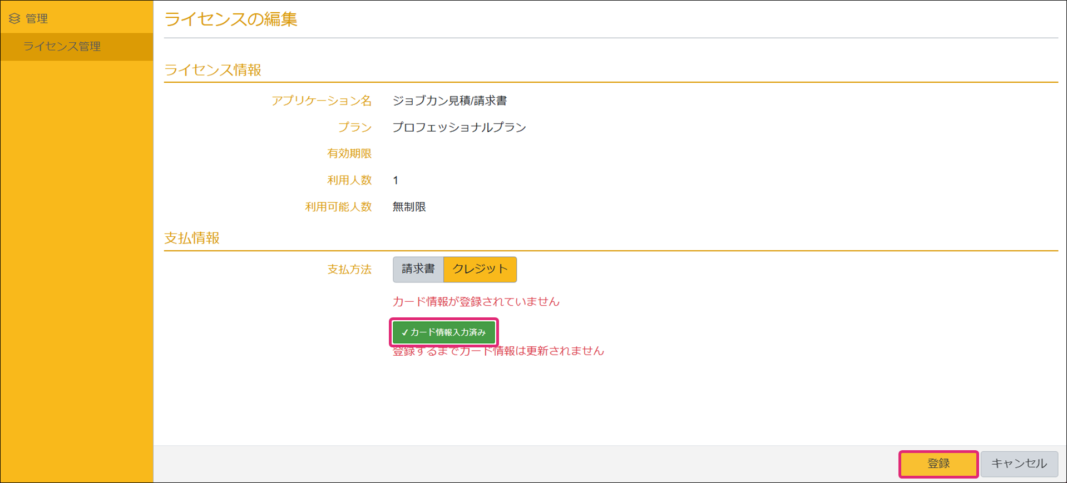Click the 無制限 available users value

[409, 207]
